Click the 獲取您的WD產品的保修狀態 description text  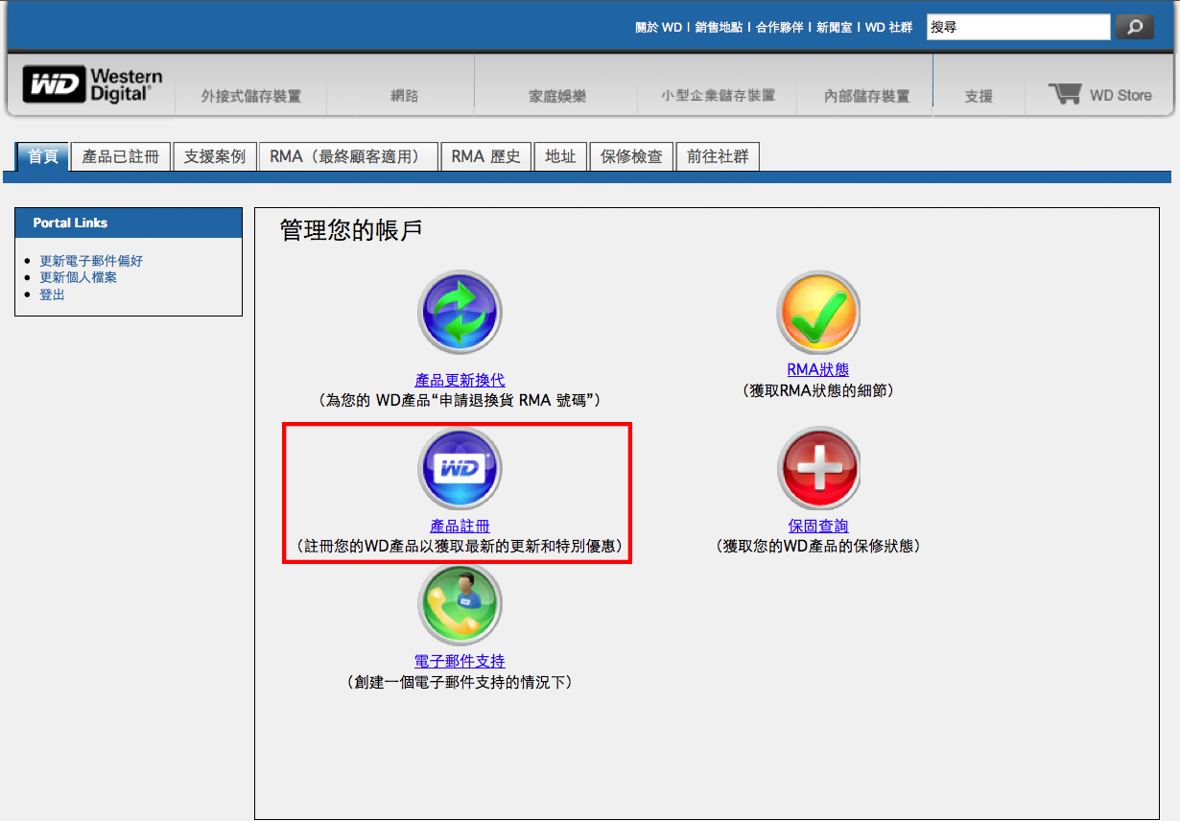[818, 546]
